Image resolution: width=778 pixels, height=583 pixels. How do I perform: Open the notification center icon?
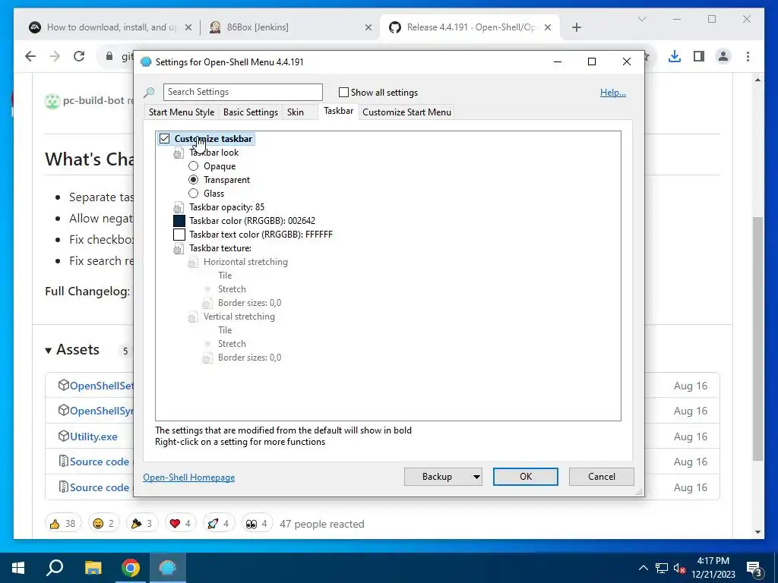pos(755,569)
